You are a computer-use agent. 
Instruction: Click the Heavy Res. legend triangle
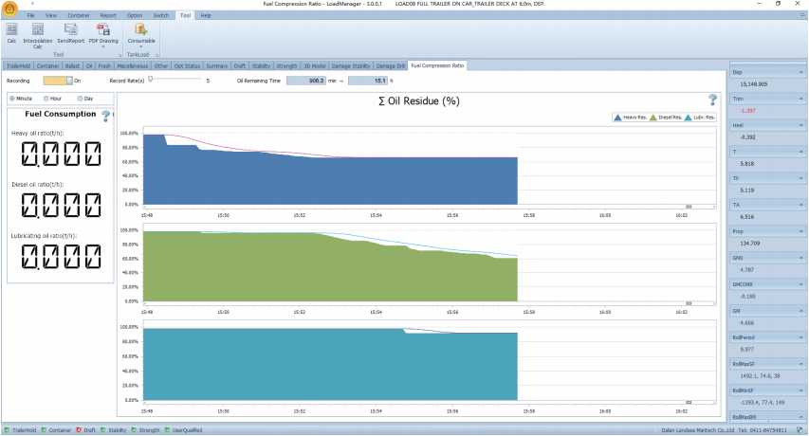click(x=618, y=118)
